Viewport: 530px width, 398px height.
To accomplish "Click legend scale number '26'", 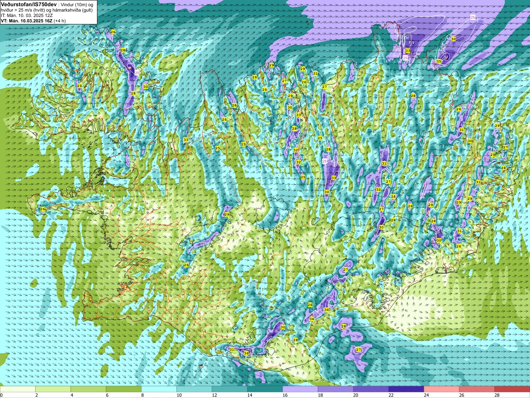I will [x=462, y=395].
